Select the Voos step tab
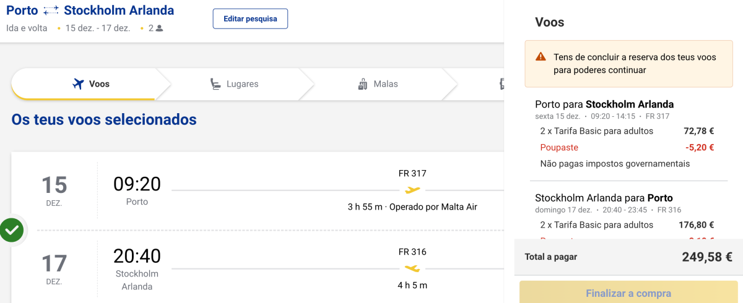The image size is (743, 303). pos(90,84)
